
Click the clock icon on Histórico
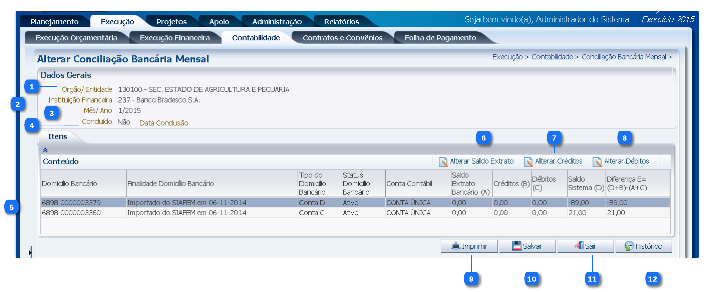tap(629, 246)
